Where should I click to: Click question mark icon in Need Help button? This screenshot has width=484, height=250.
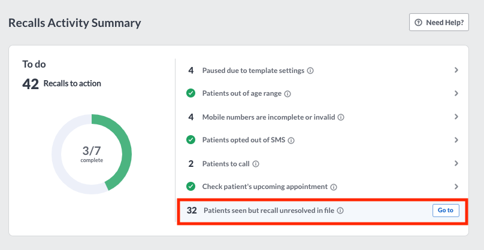[418, 23]
